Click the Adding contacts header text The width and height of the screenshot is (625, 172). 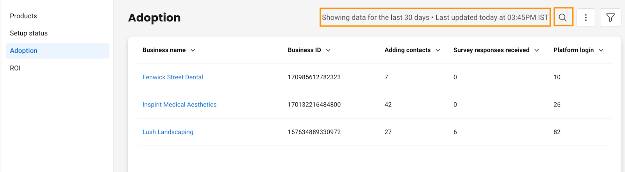click(x=407, y=50)
